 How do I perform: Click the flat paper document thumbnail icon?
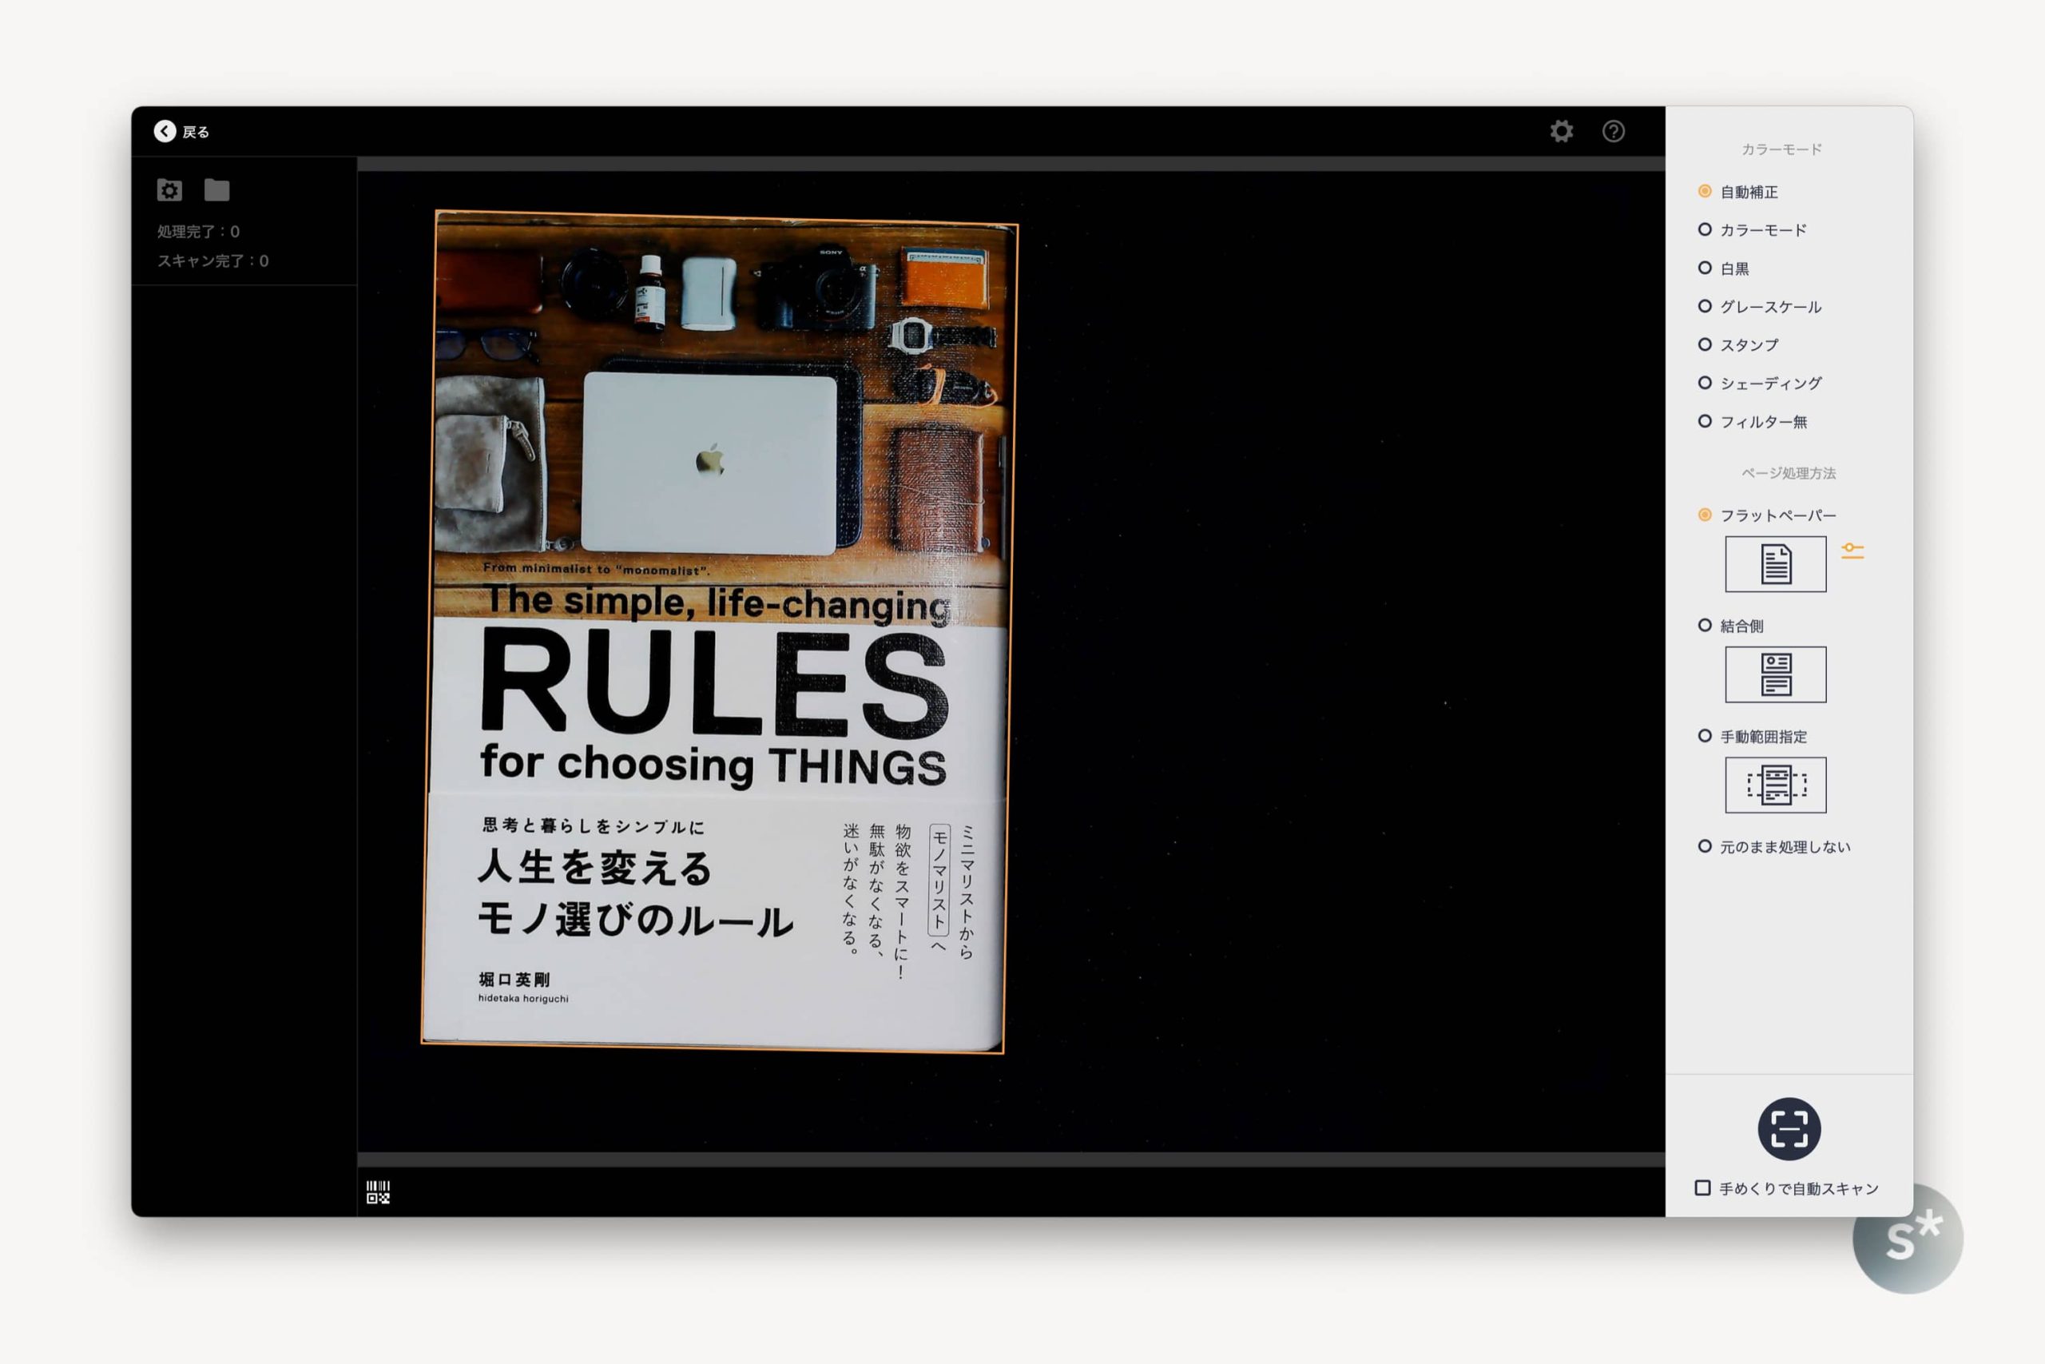(1776, 563)
